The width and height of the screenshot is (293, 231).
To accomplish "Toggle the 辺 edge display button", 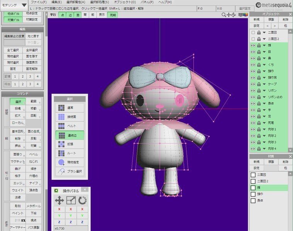I will 70,15.
